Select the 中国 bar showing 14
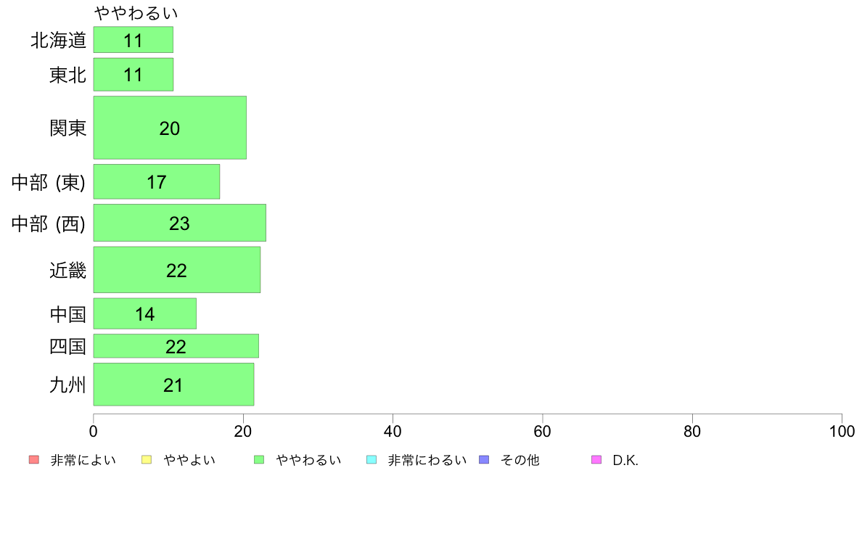 coord(145,313)
